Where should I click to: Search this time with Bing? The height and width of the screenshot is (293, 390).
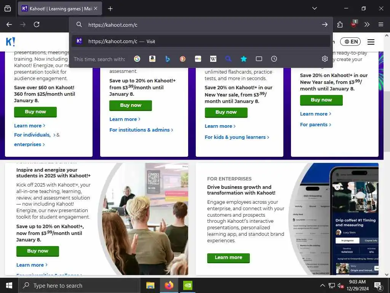pyautogui.click(x=168, y=59)
